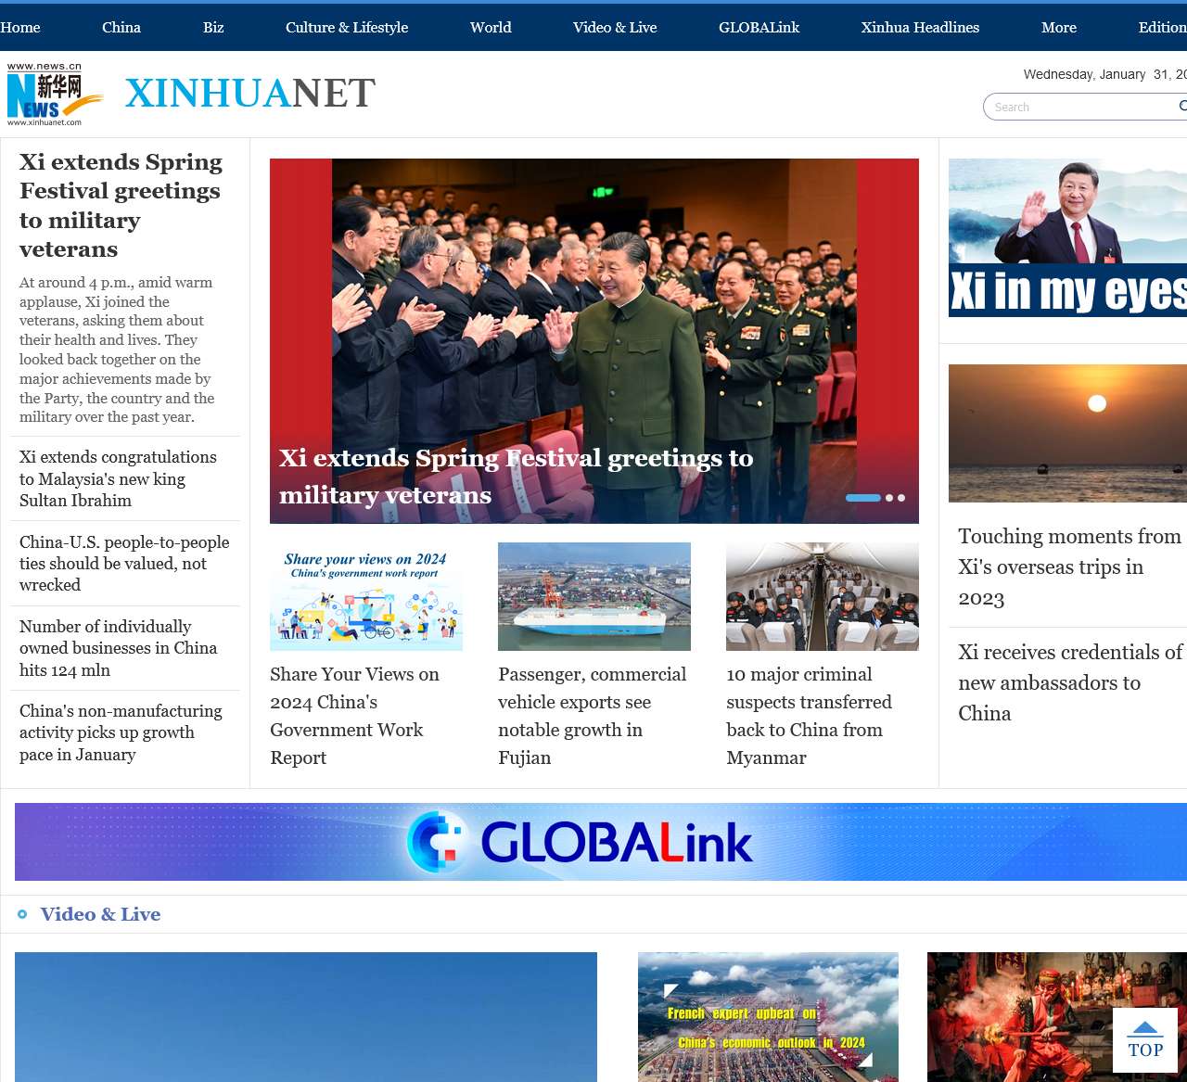Go to Xinhua Headlines menu
The width and height of the screenshot is (1187, 1082).
[920, 27]
